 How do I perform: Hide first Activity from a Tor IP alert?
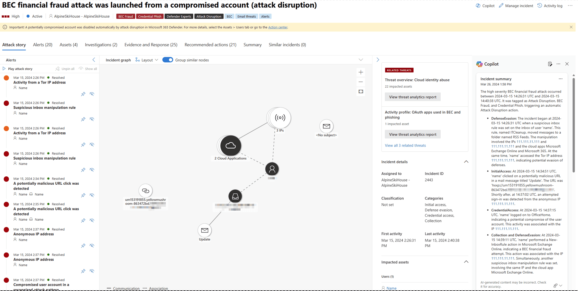pos(92,94)
